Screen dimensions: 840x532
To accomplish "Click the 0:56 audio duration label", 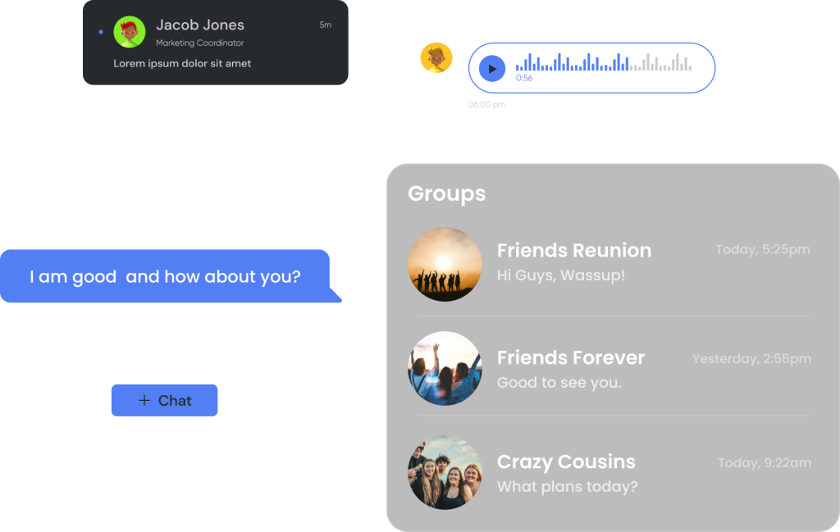I will (524, 78).
